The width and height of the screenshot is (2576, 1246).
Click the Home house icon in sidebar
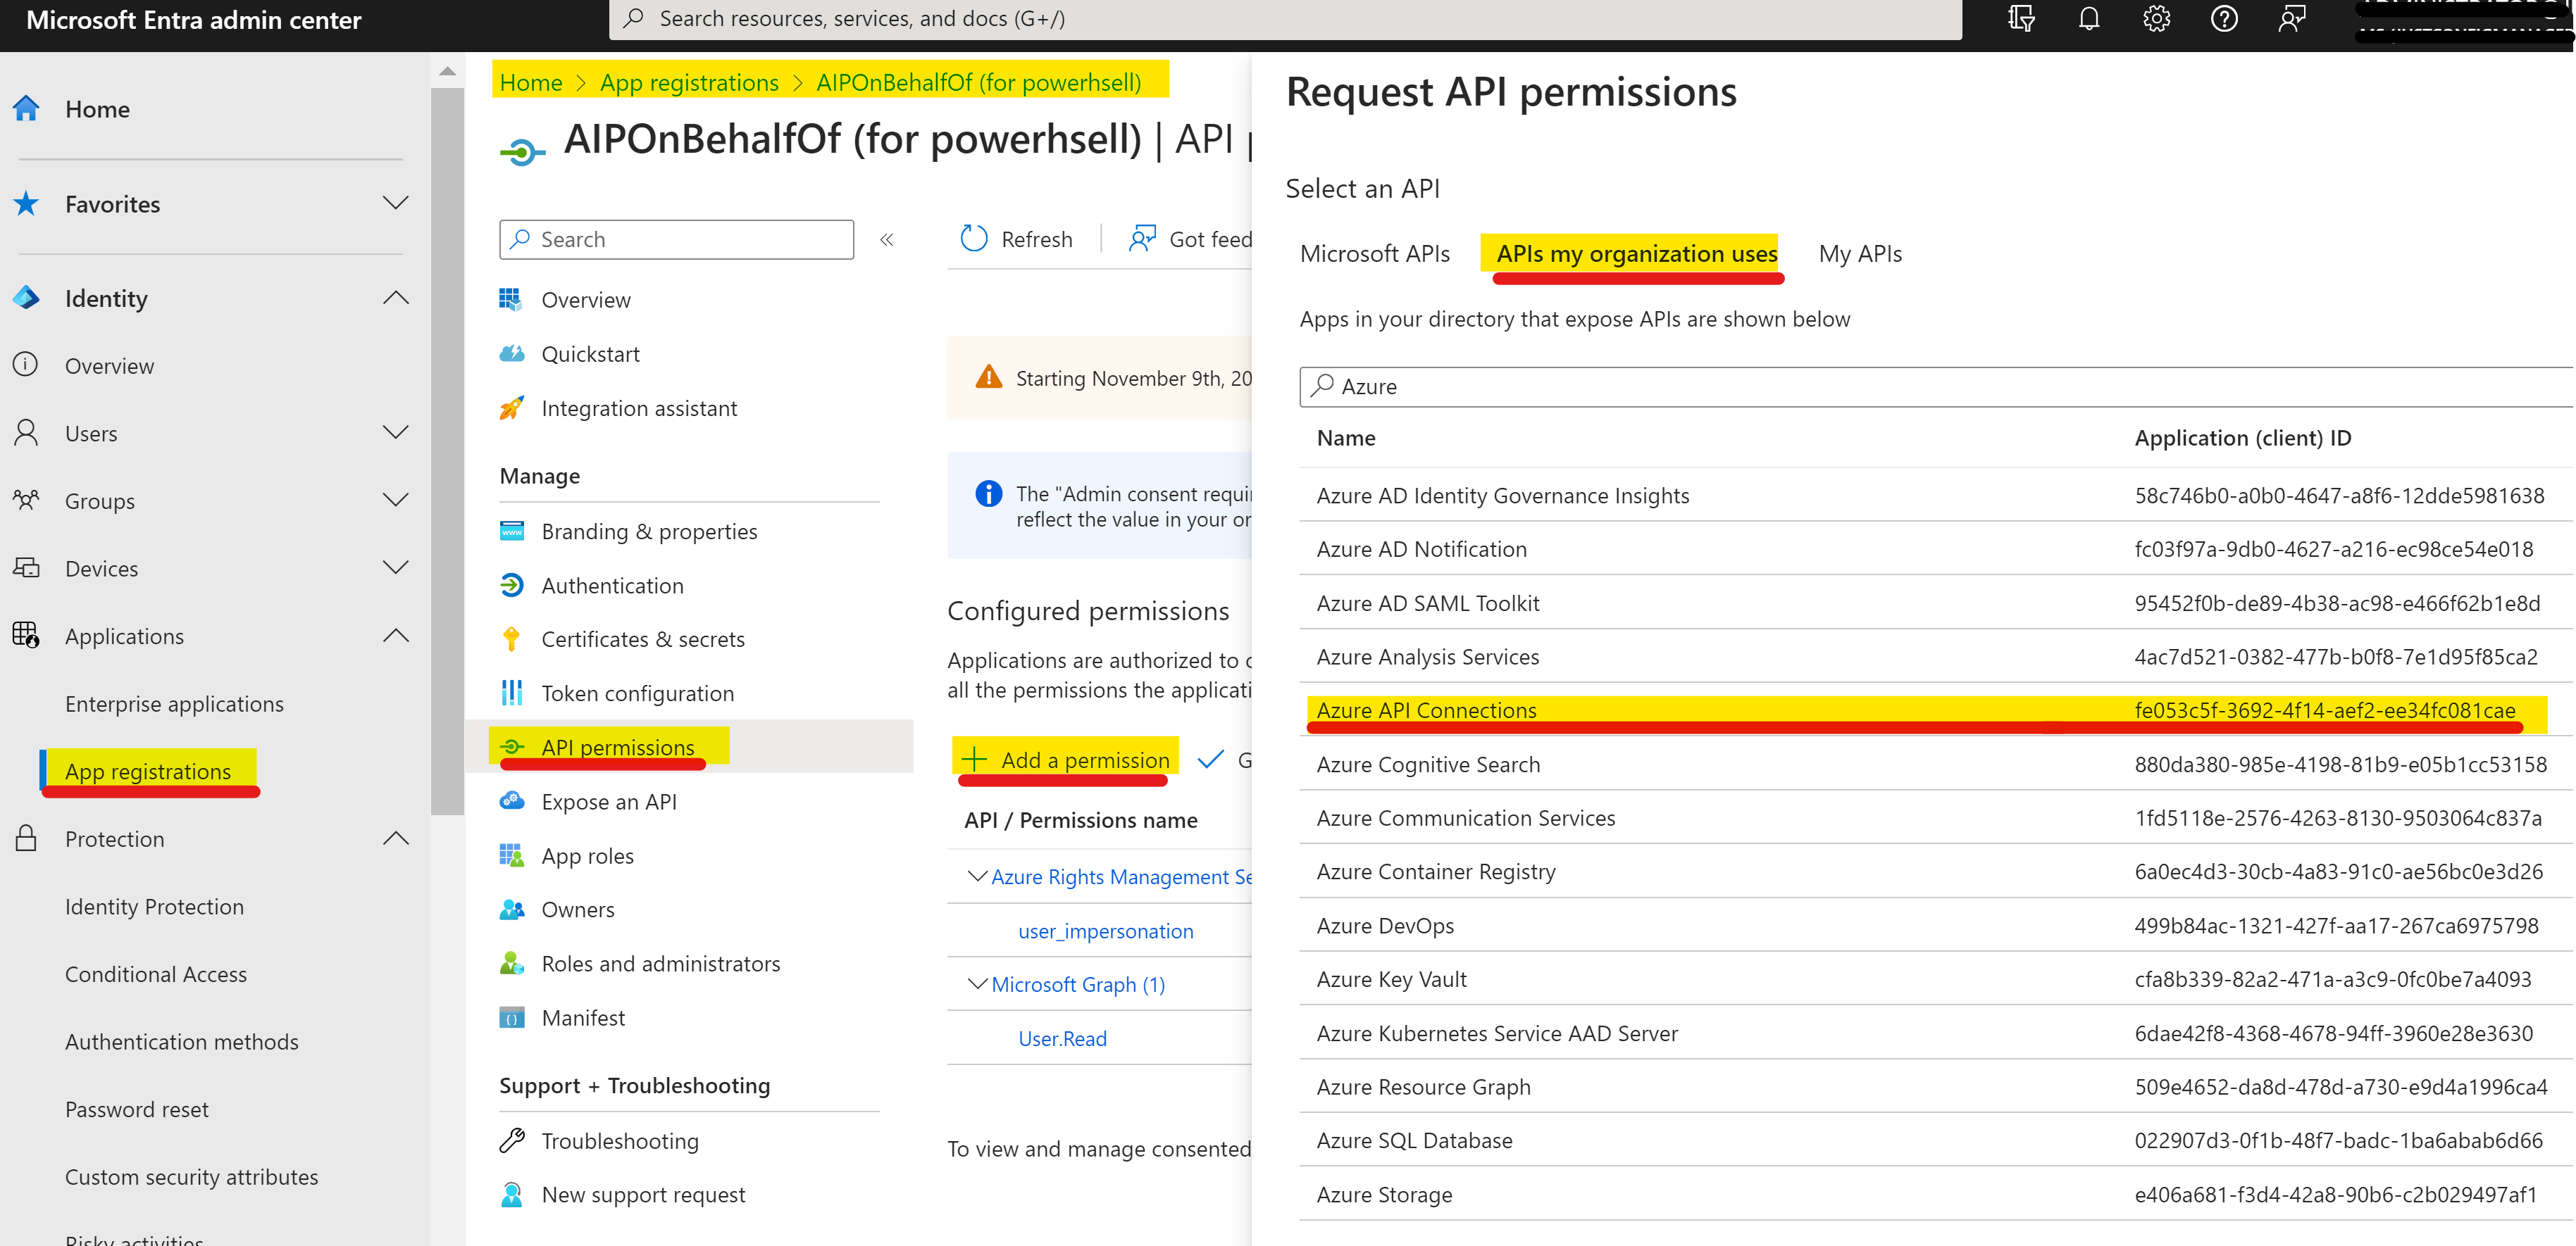[26, 108]
